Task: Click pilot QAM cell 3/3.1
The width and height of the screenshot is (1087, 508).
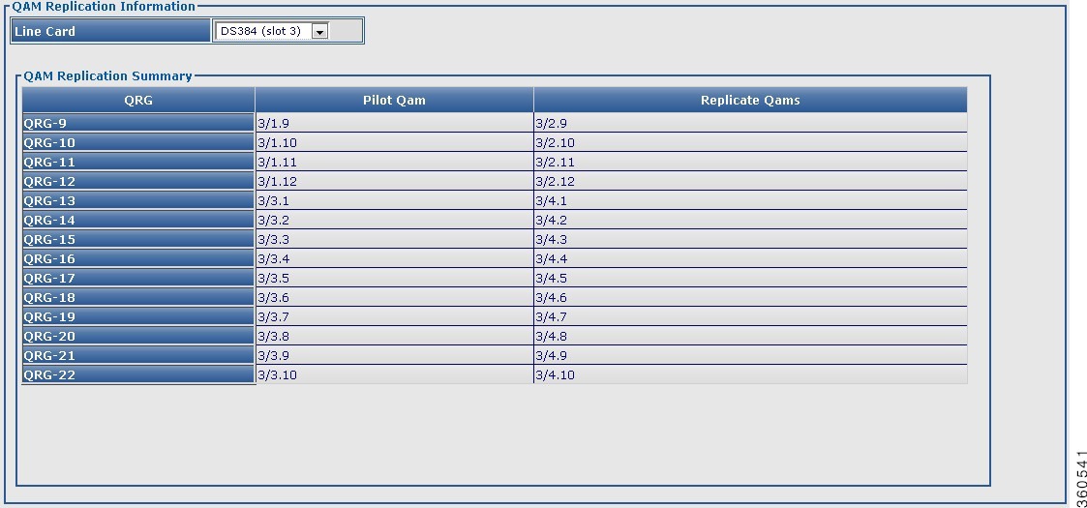Action: 395,201
